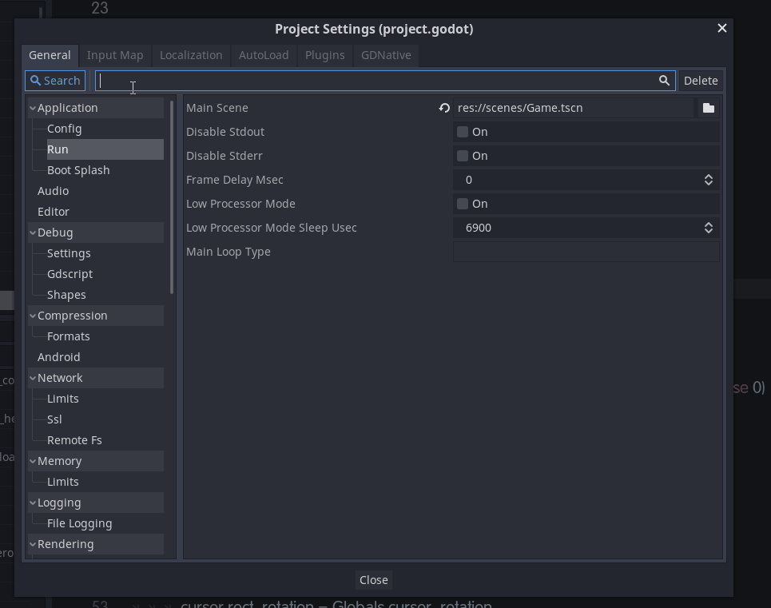Click inside the Main Loop Type field

coord(586,251)
